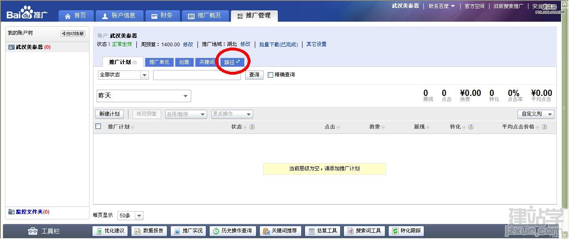Click the 官方空间 link
The height and width of the screenshot is (239, 569).
(474, 6)
